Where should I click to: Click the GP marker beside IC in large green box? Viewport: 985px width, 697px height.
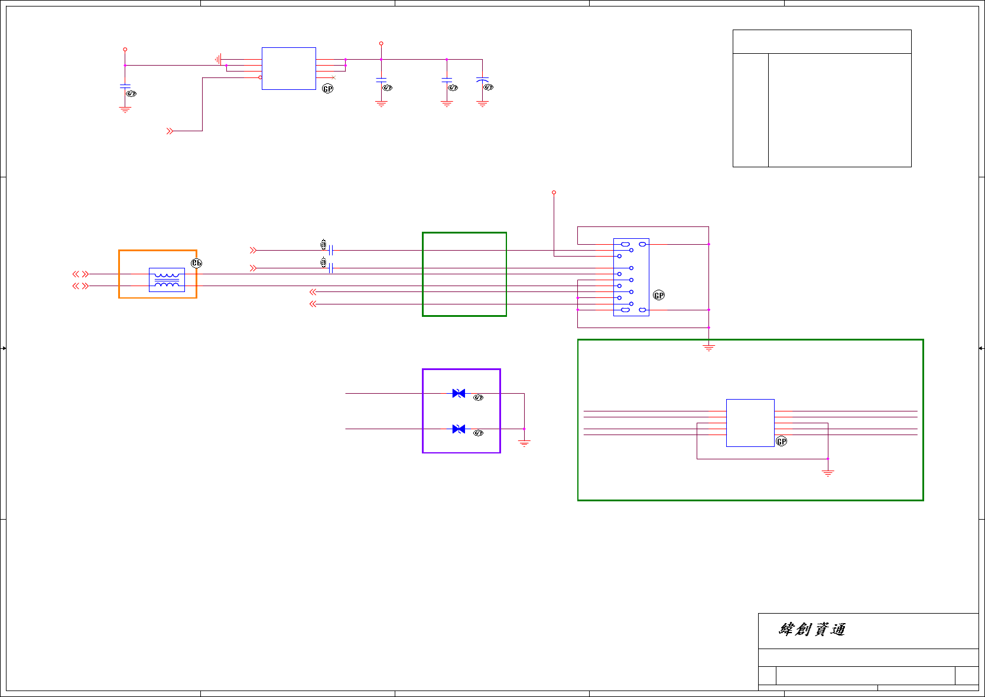(782, 442)
